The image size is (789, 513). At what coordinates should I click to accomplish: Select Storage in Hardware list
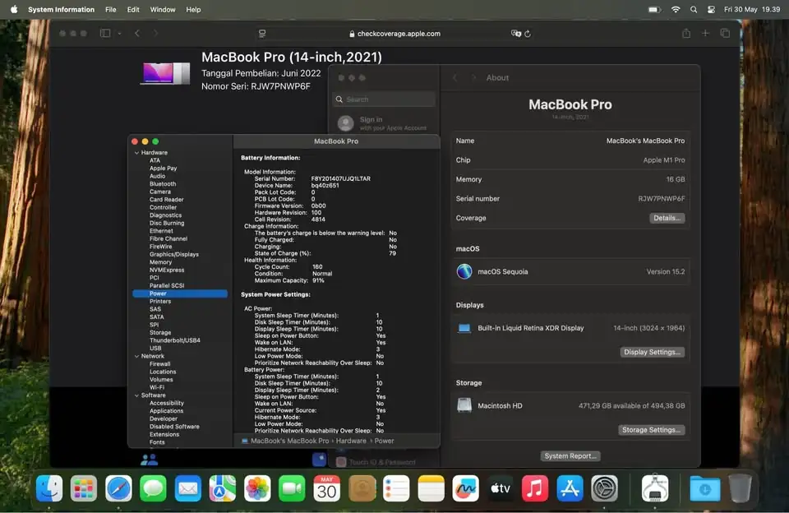[x=160, y=333]
